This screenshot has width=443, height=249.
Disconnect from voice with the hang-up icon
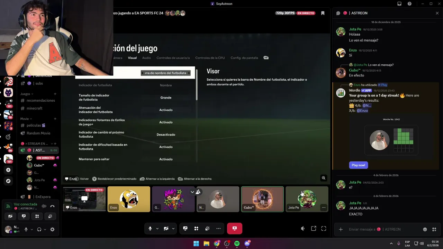[x=52, y=206]
